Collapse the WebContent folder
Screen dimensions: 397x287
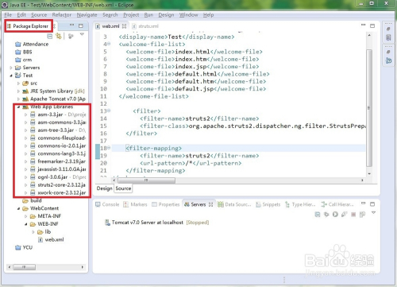coord(18,208)
